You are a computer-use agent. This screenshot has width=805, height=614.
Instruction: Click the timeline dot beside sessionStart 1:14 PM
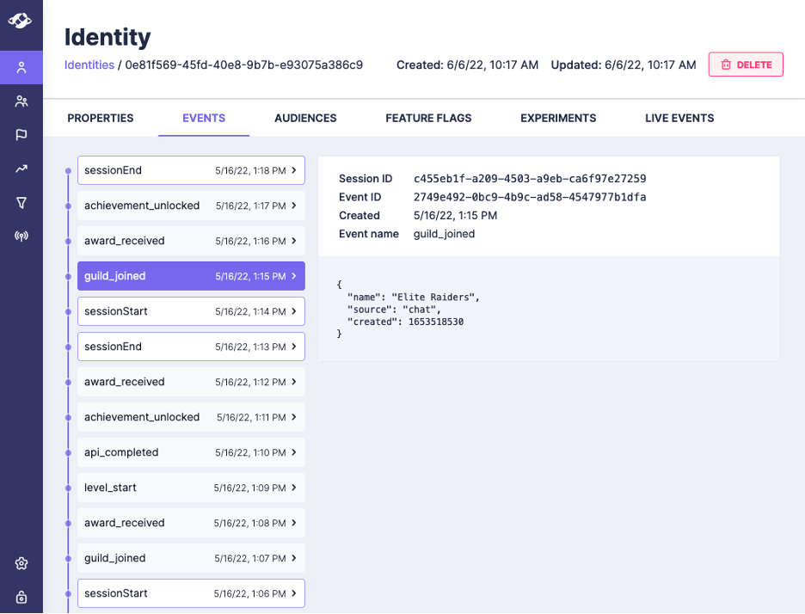[x=68, y=312]
